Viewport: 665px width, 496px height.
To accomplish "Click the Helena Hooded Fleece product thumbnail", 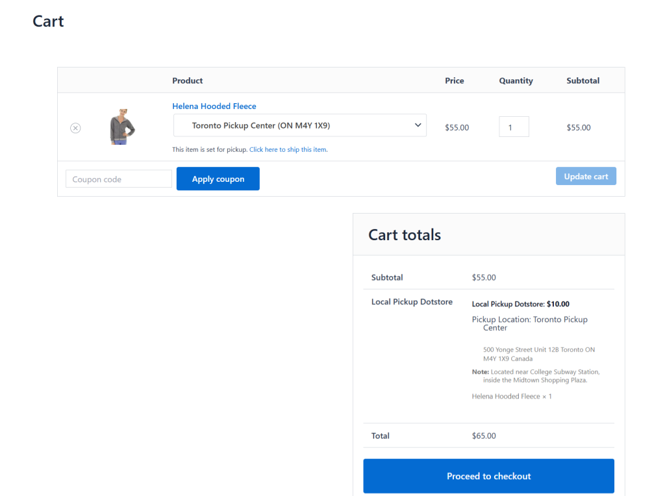I will click(123, 127).
